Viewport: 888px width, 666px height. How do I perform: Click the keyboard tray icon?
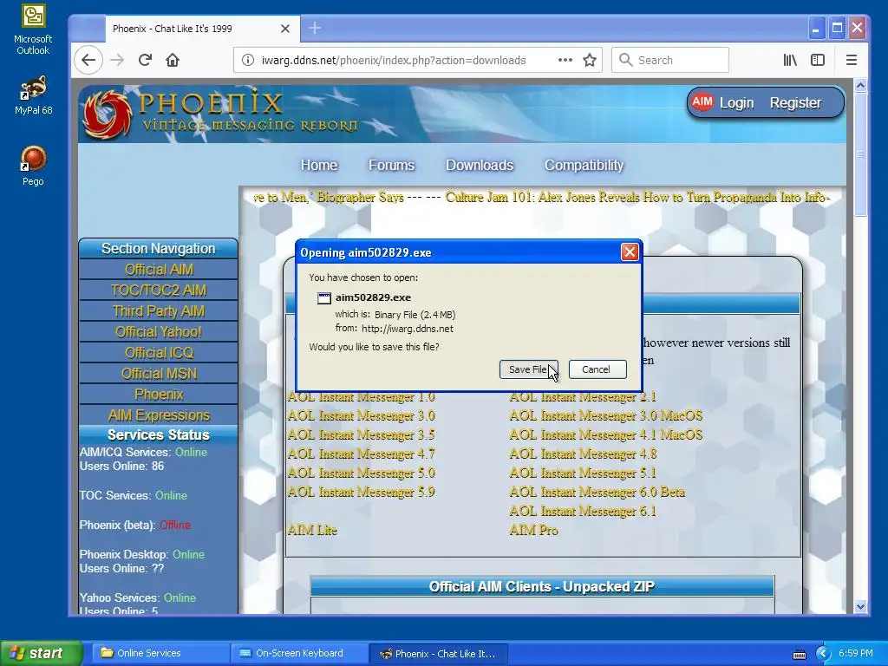point(799,654)
